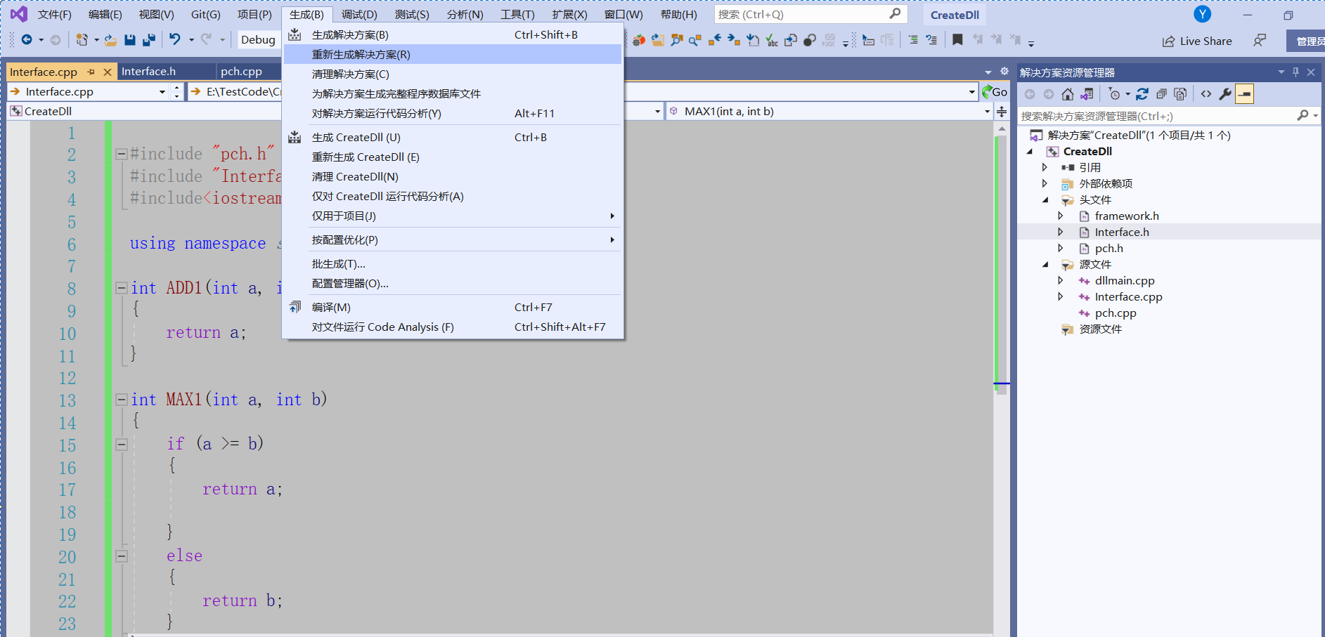Viewport: 1325px width, 637px height.
Task: Open the Debug configuration dropdown
Action: coord(258,39)
